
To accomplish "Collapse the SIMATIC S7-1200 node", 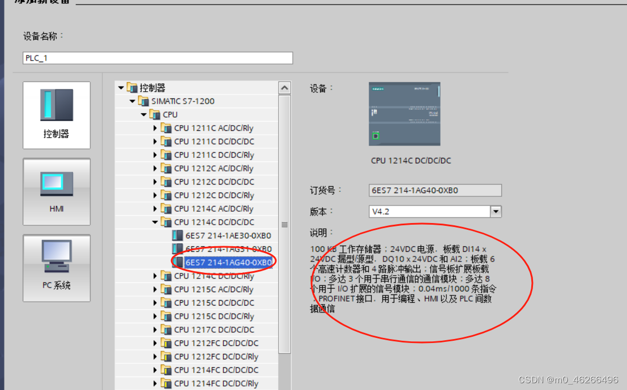I will coord(133,101).
